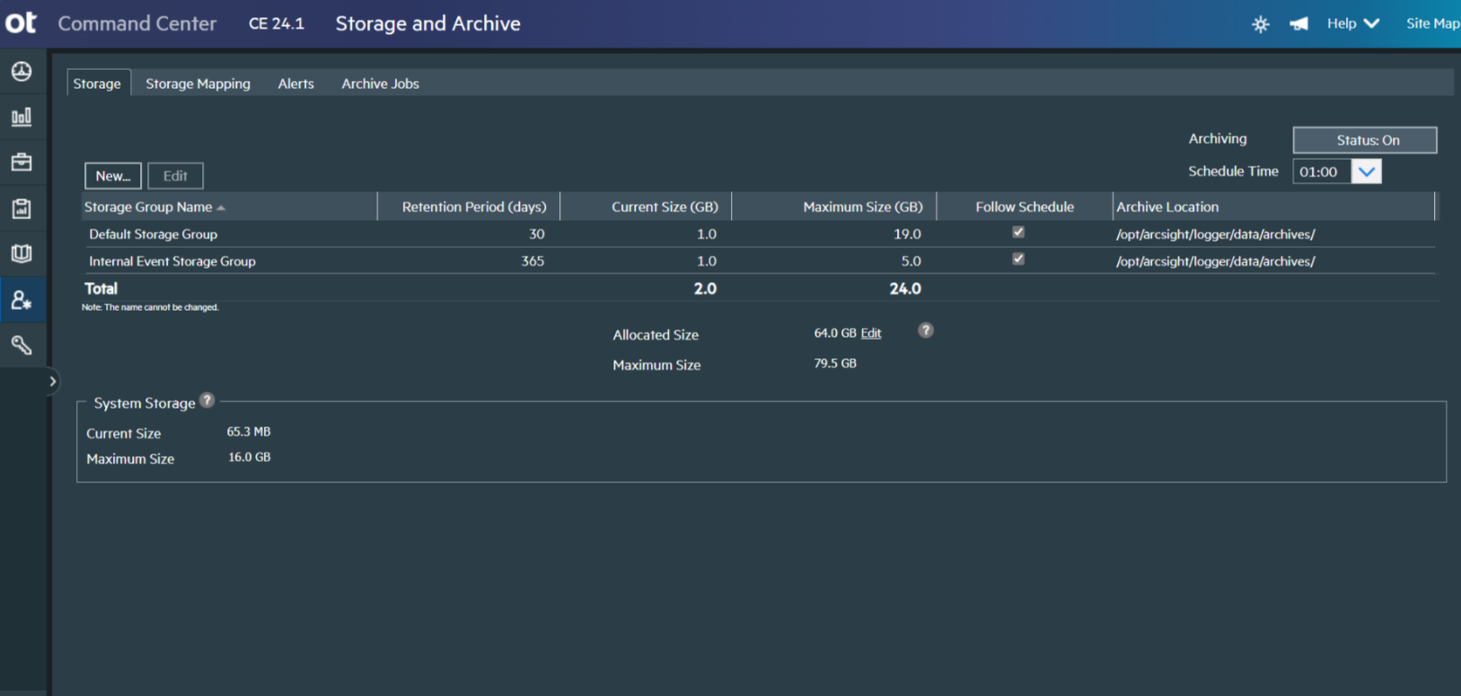
Task: Select the Default Storage Group row name
Action: click(153, 234)
